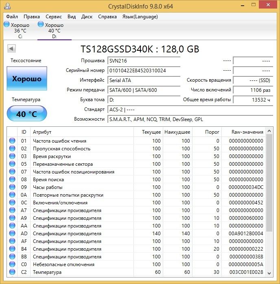Click the 40 °C temperature button
Screen dimensions: 280x284
click(27, 114)
